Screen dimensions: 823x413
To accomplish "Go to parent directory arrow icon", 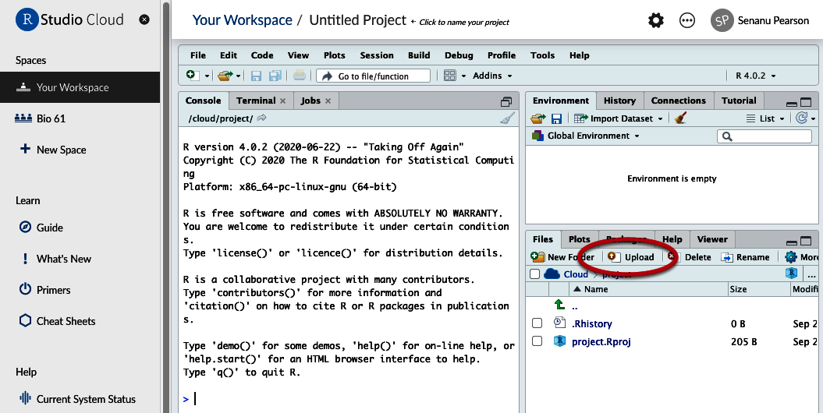I will [559, 305].
